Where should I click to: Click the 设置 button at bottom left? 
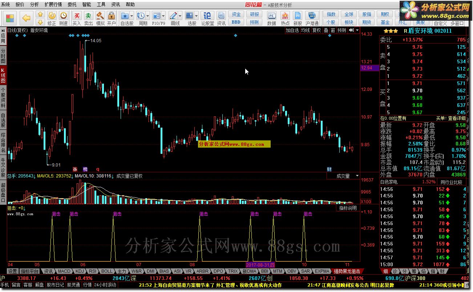tap(13, 271)
